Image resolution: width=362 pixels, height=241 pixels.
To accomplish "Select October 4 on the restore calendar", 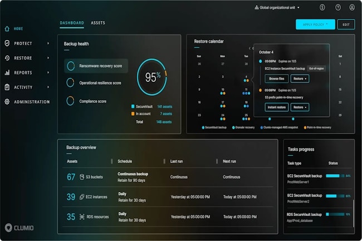I will (246, 78).
